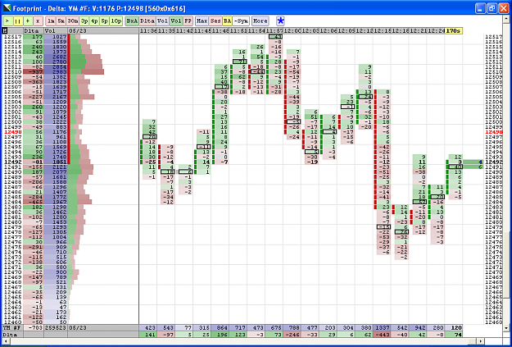Click the YM #F label in bottom row
The image size is (512, 347).
coord(13,327)
